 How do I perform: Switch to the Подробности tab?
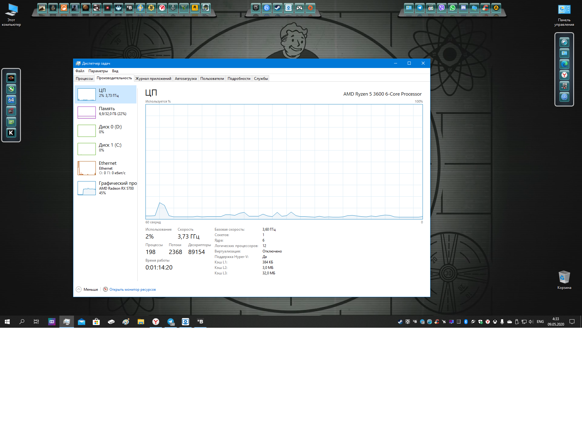tap(239, 79)
